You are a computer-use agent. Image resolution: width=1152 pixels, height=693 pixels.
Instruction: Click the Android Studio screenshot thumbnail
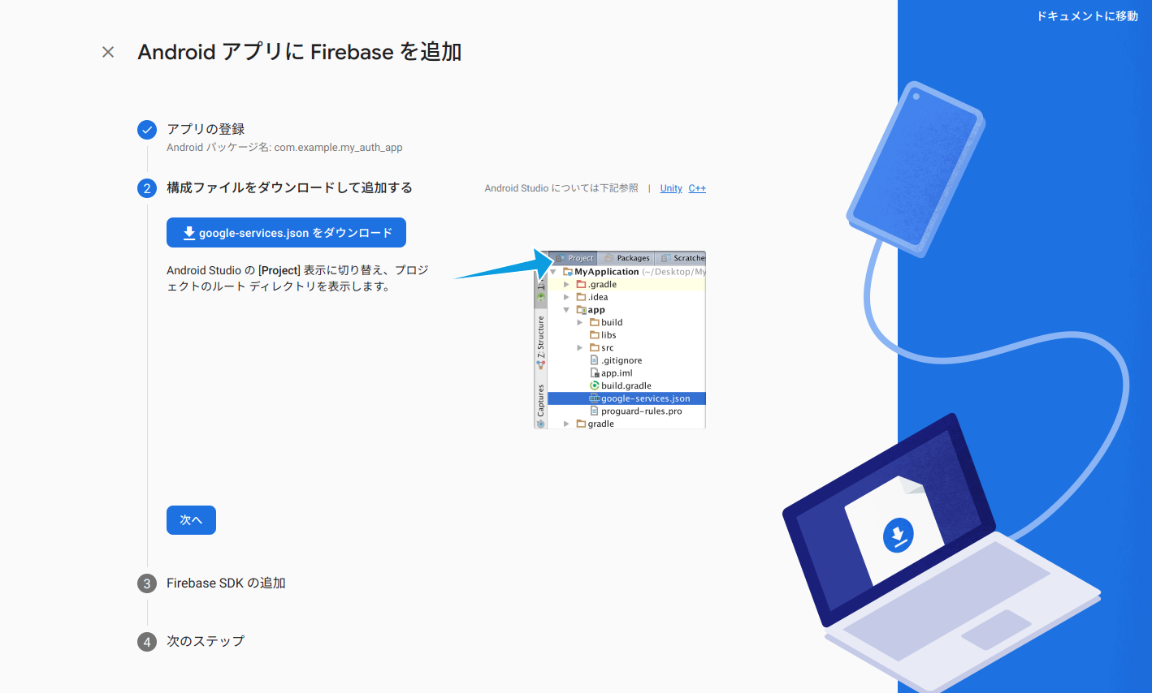click(620, 340)
